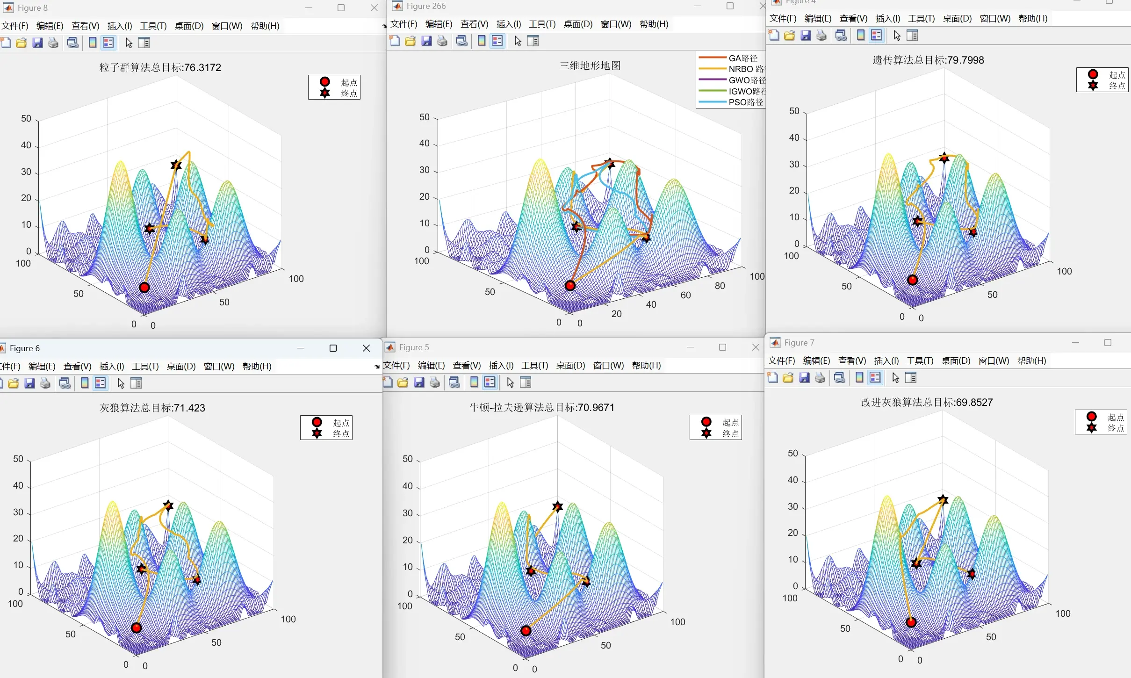Click dock arrow at Figure 6 menu bar
The width and height of the screenshot is (1131, 678).
(377, 367)
